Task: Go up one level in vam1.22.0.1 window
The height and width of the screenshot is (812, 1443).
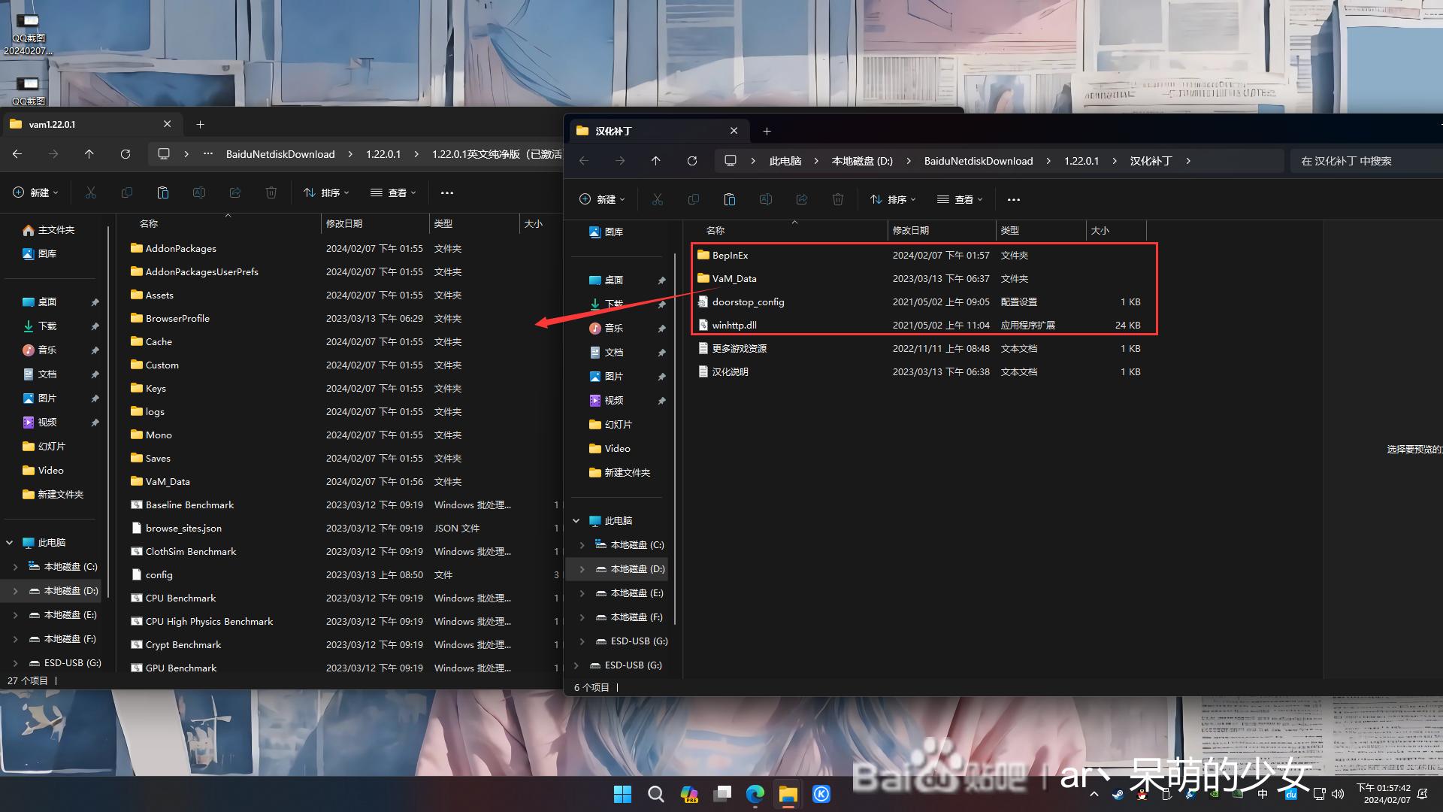Action: (x=89, y=154)
